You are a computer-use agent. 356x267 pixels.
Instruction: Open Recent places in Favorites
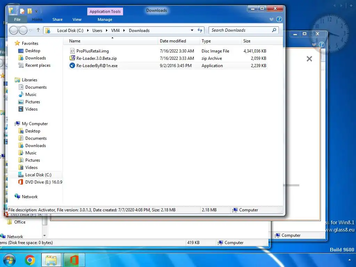(x=38, y=65)
